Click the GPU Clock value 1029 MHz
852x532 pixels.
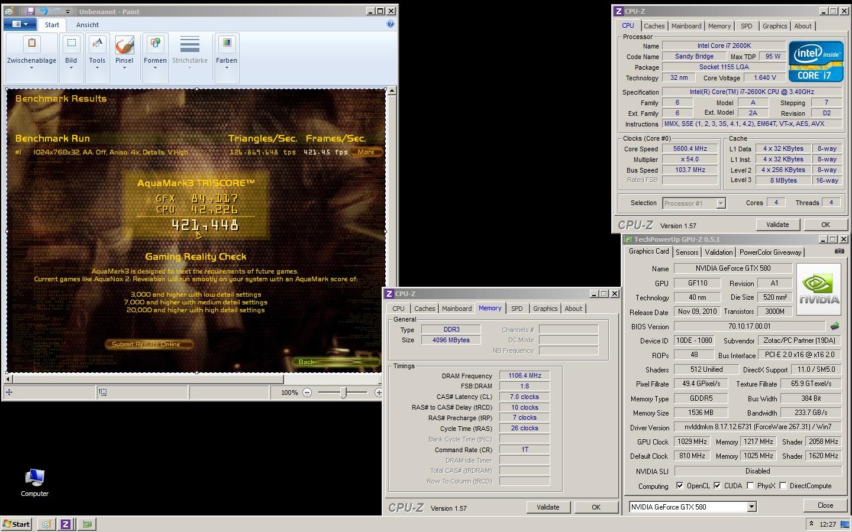(x=692, y=442)
